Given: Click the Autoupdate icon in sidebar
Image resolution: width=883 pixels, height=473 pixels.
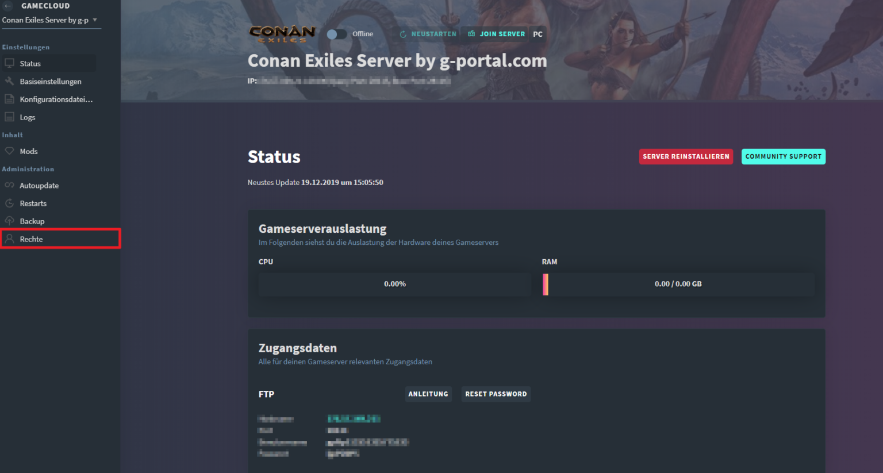Looking at the screenshot, I should pos(9,185).
